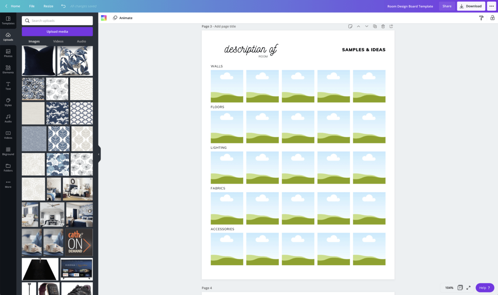Click the Download button

click(471, 6)
